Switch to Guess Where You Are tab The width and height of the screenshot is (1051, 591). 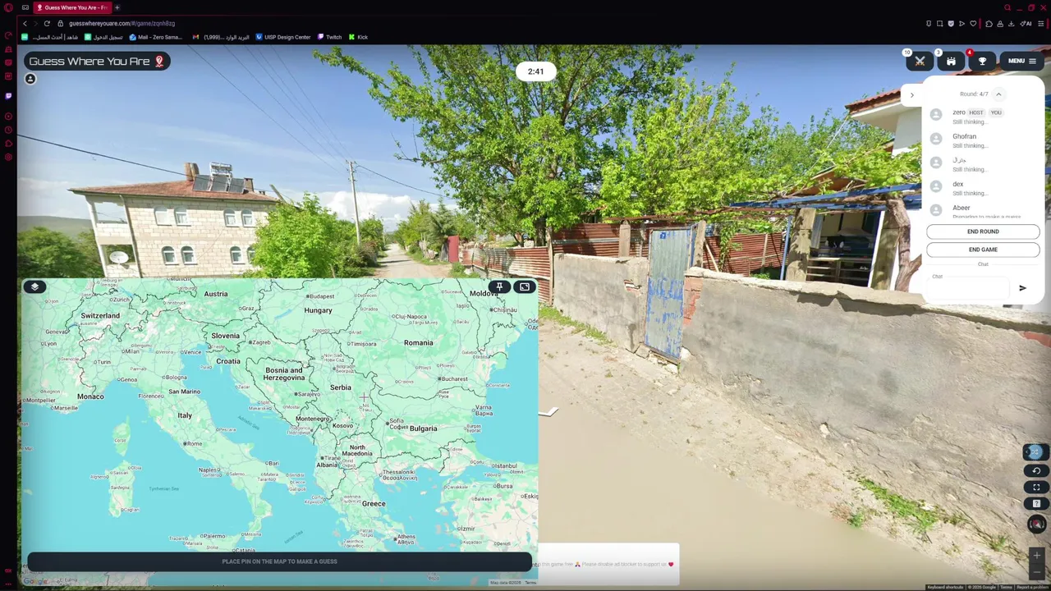pos(72,7)
